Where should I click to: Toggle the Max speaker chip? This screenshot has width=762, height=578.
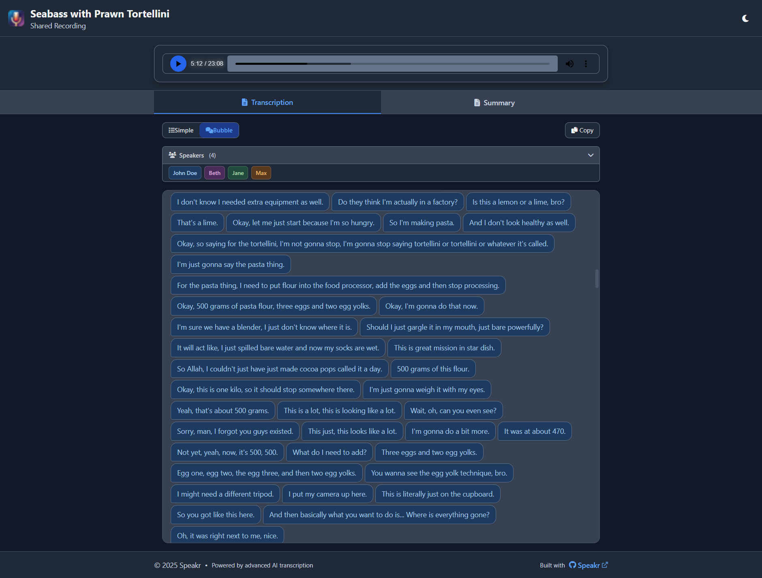(x=261, y=173)
